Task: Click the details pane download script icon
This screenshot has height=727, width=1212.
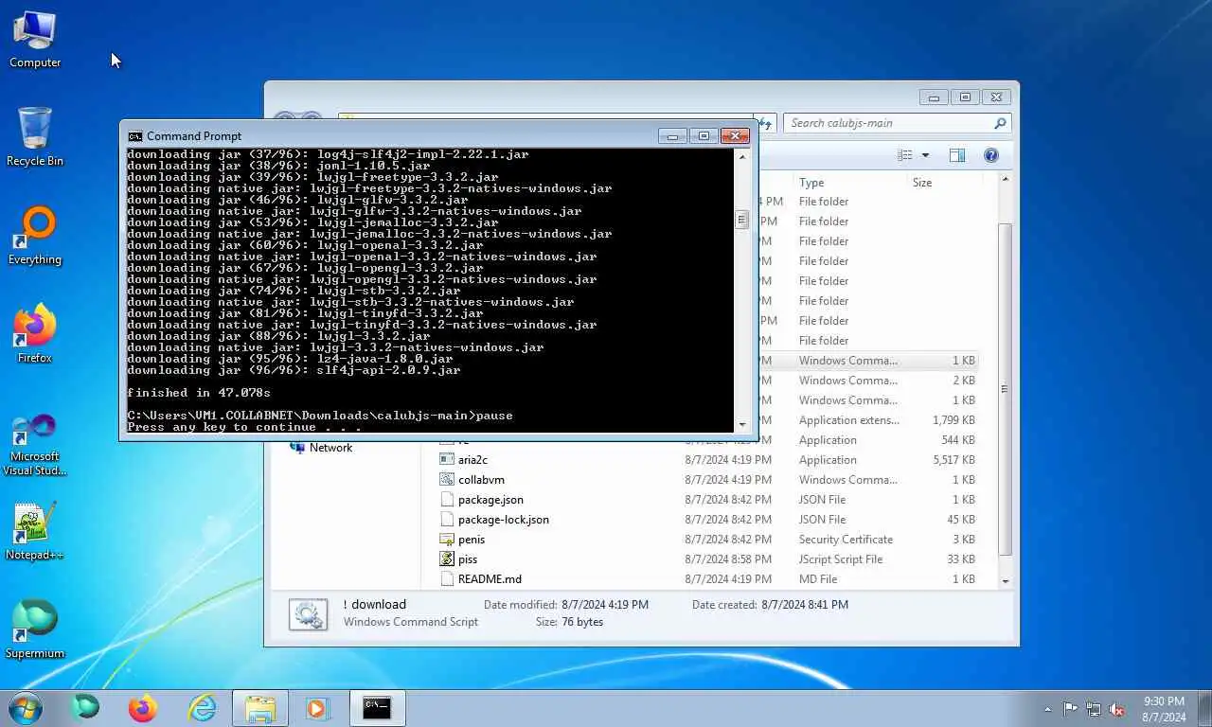Action: (x=308, y=613)
